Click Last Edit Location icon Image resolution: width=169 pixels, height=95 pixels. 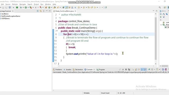[x=89, y=7]
